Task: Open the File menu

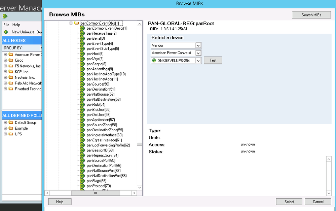Action: tap(6, 25)
